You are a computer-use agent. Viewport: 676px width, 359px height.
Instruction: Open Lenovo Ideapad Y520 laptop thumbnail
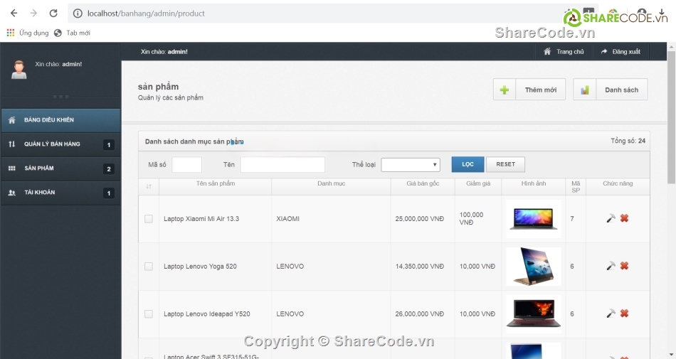(x=533, y=314)
